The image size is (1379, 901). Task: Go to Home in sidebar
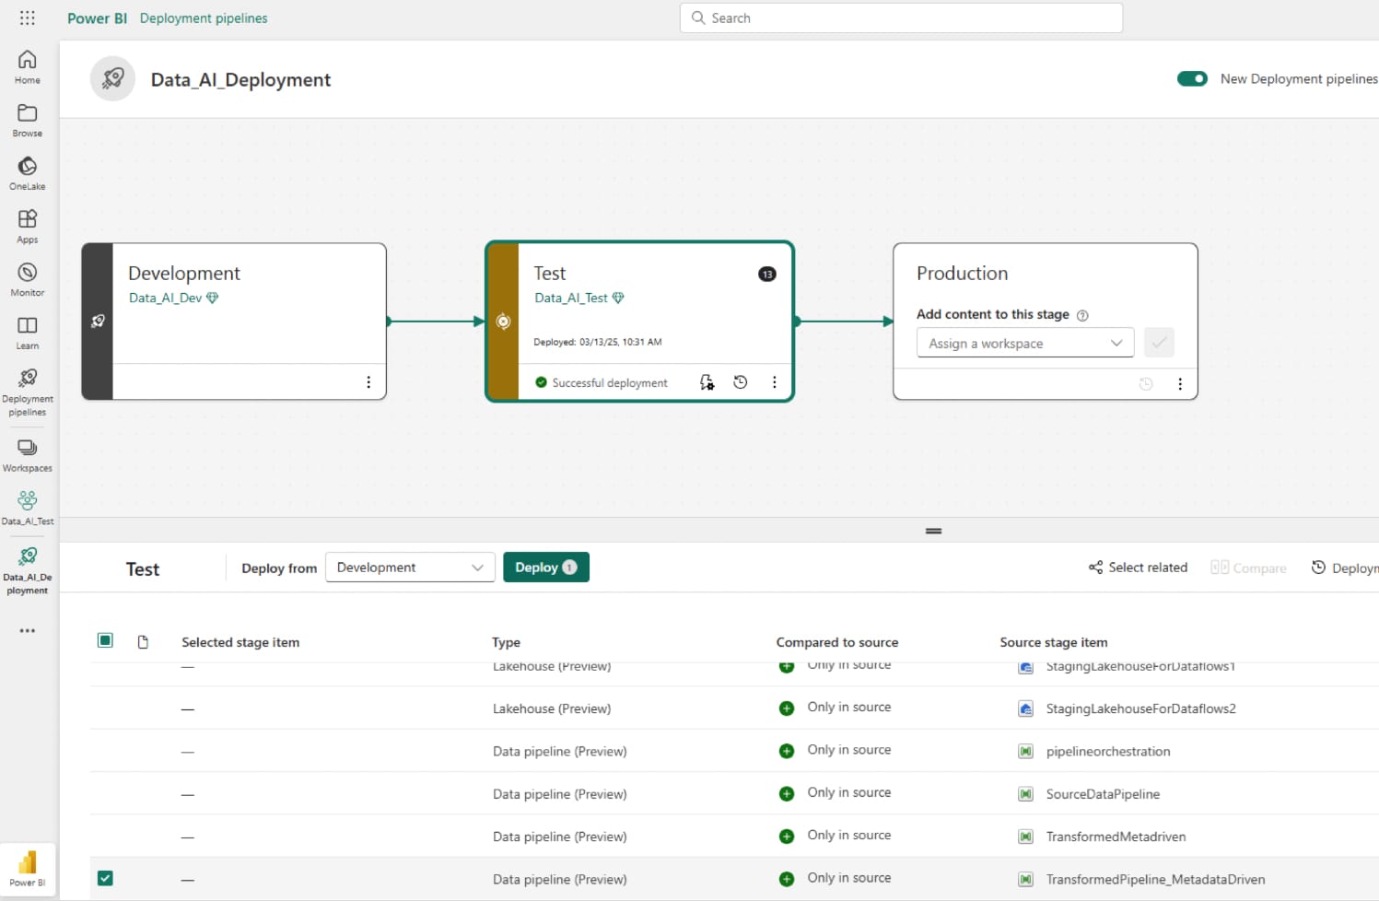tap(28, 67)
